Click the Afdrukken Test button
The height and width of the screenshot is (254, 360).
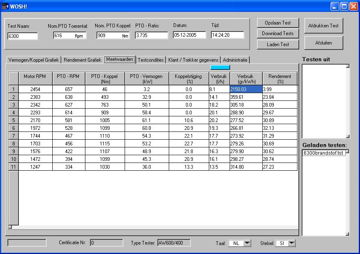pyautogui.click(x=324, y=26)
